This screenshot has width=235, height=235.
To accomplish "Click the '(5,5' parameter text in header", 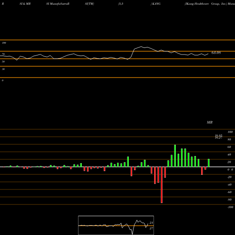I will tap(121, 4).
